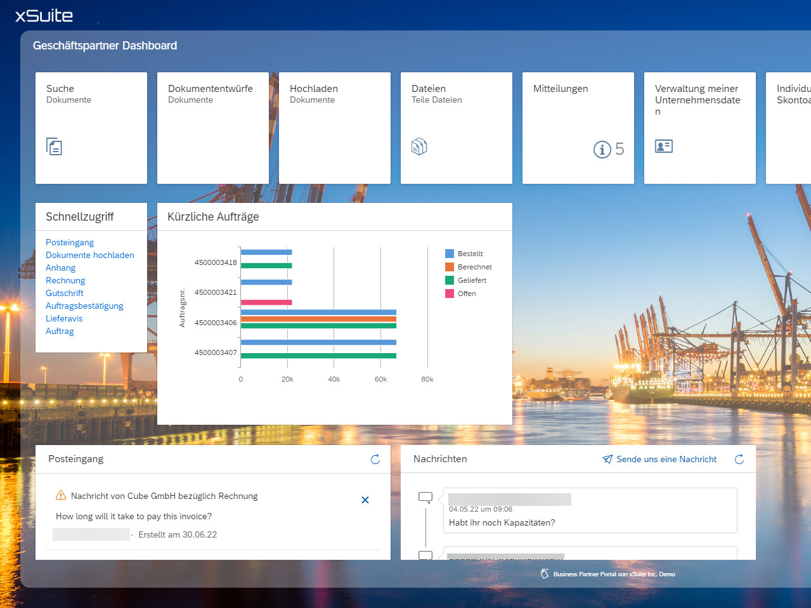Click the info icon in Mitteilungen tile
The image size is (811, 608).
tap(602, 150)
